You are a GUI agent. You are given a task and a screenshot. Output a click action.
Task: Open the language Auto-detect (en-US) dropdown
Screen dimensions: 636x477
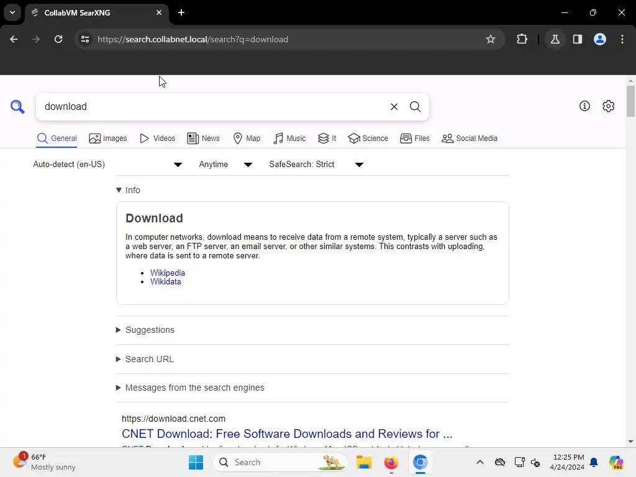coord(107,164)
